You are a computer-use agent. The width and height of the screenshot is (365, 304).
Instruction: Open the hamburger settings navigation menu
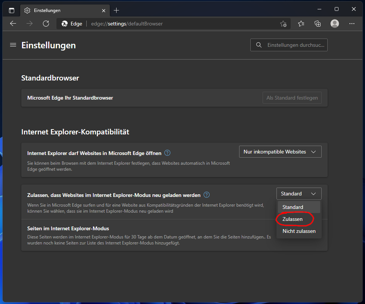(13, 45)
